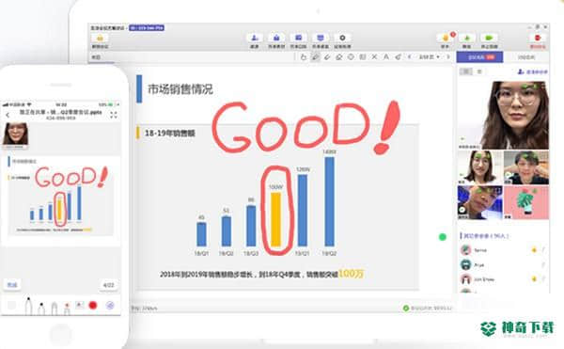Switch to the discussion tab beside participants

526,56
